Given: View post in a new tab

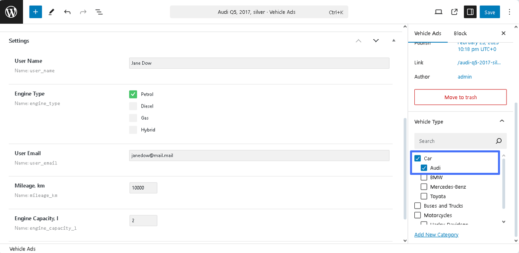Looking at the screenshot, I should [454, 12].
